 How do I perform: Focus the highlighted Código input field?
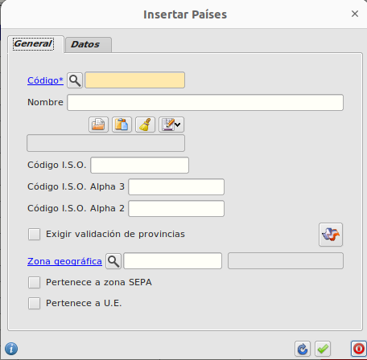point(135,80)
